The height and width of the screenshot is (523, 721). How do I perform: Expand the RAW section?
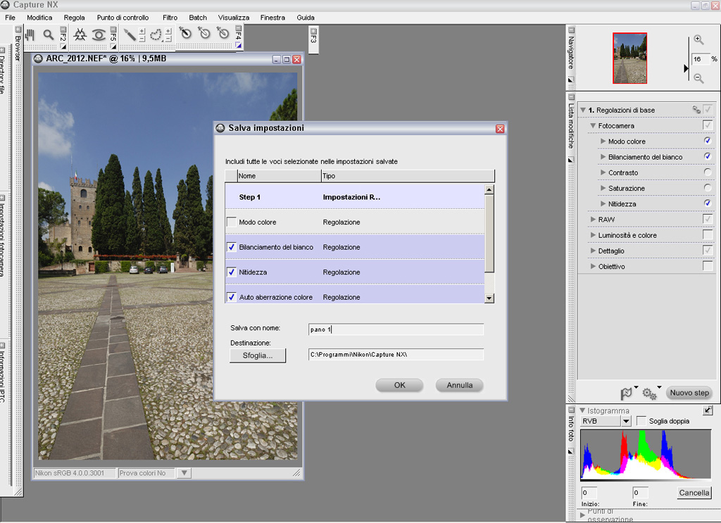pyautogui.click(x=593, y=219)
